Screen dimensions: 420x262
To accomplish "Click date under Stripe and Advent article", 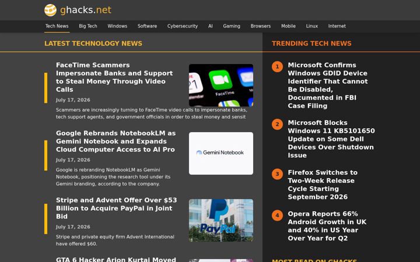I will click(x=73, y=227).
